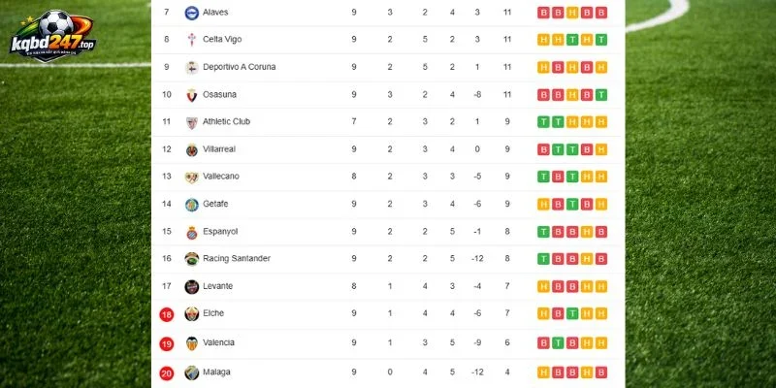776x388 pixels.
Task: Open the Vallecano team name link
Action: point(221,177)
